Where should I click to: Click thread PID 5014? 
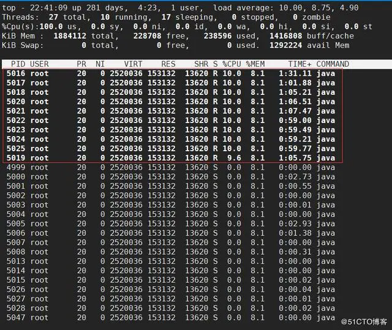[x=16, y=271]
